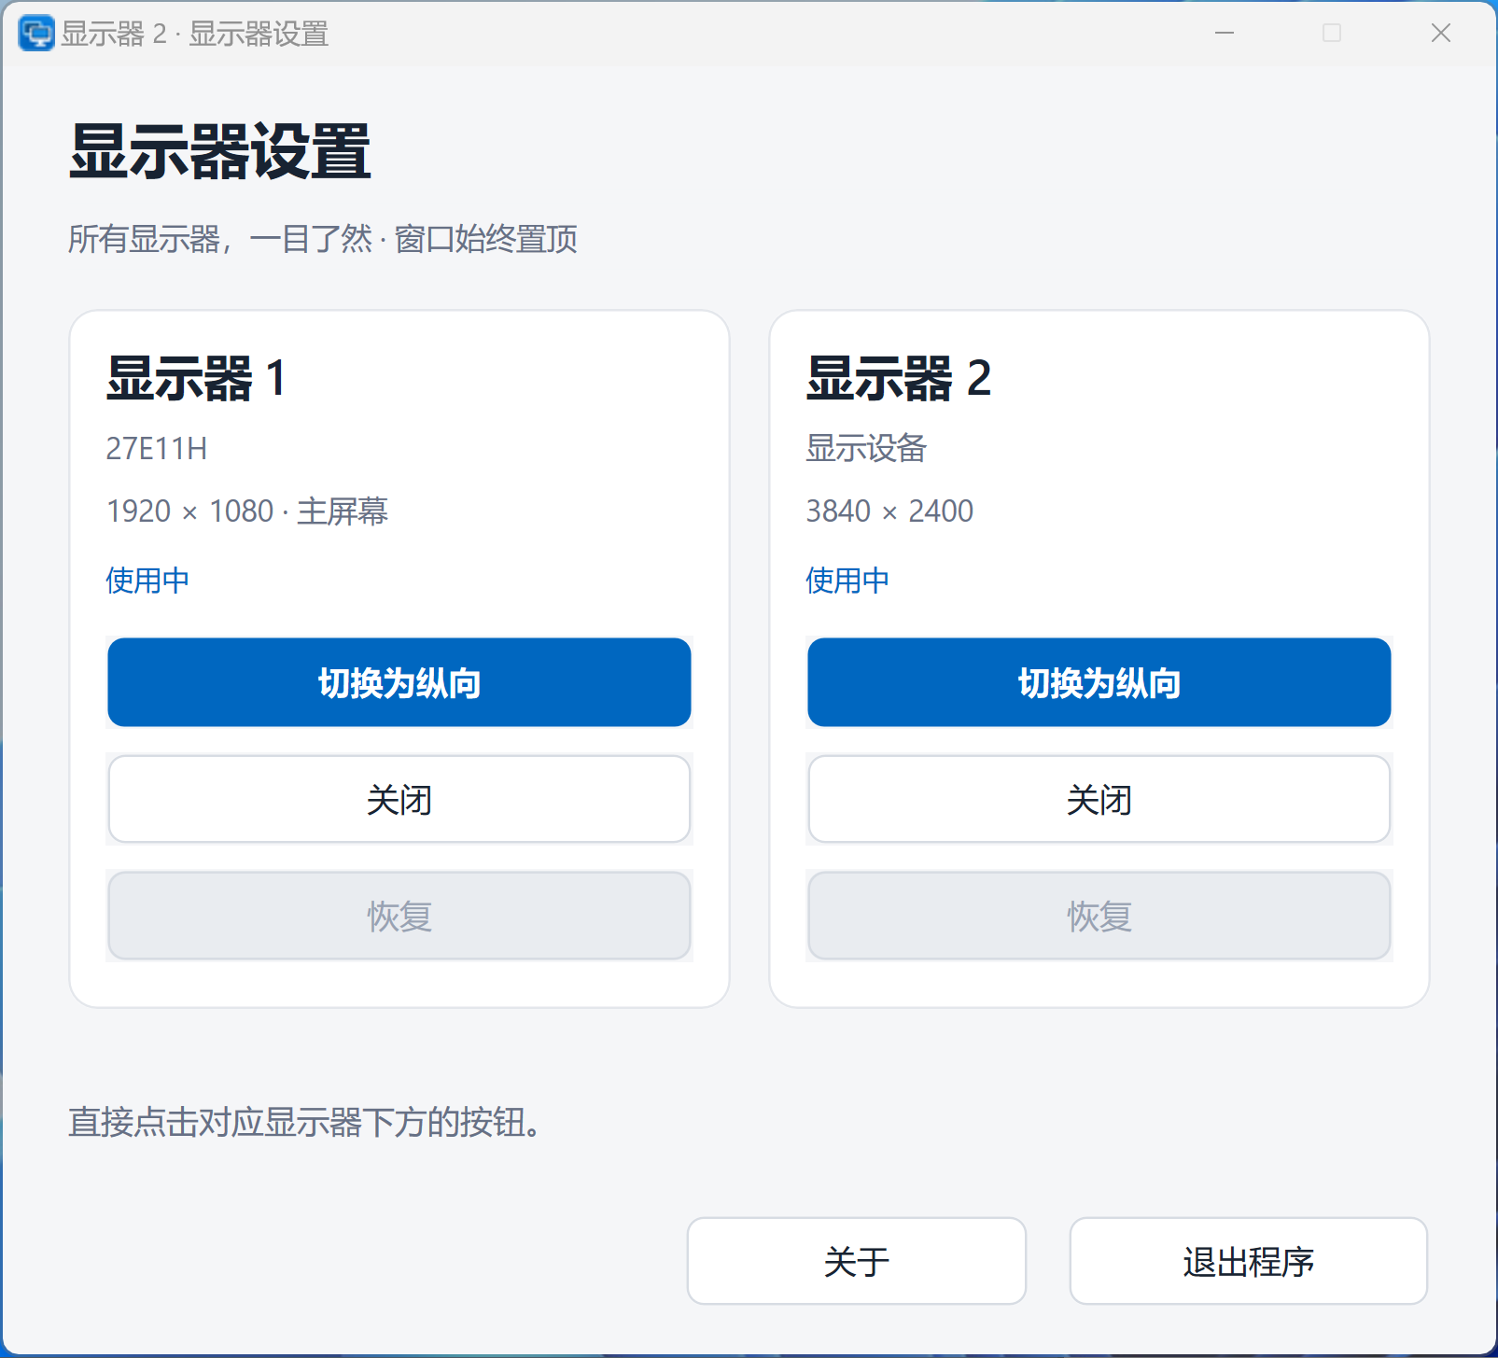The height and width of the screenshot is (1358, 1498).
Task: Click 退出程序 to exit the app
Action: pos(1249,1261)
